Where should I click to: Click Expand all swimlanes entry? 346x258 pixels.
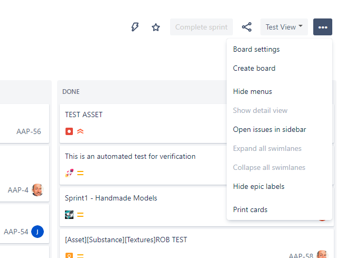coord(279,148)
